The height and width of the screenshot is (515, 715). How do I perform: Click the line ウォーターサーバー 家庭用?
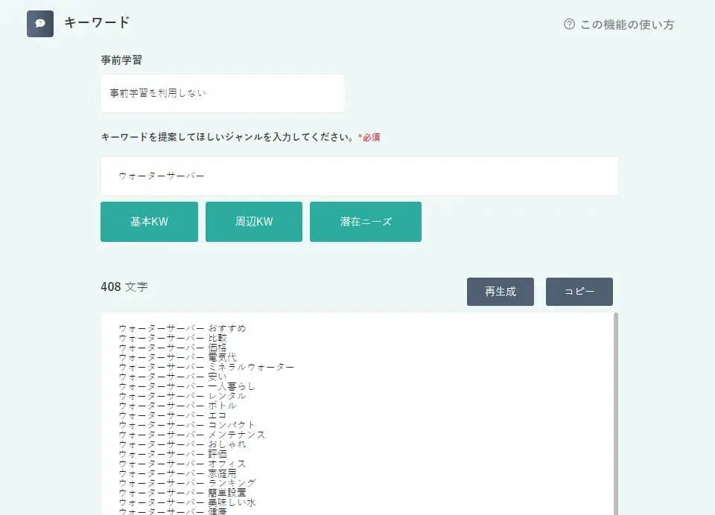pyautogui.click(x=178, y=473)
